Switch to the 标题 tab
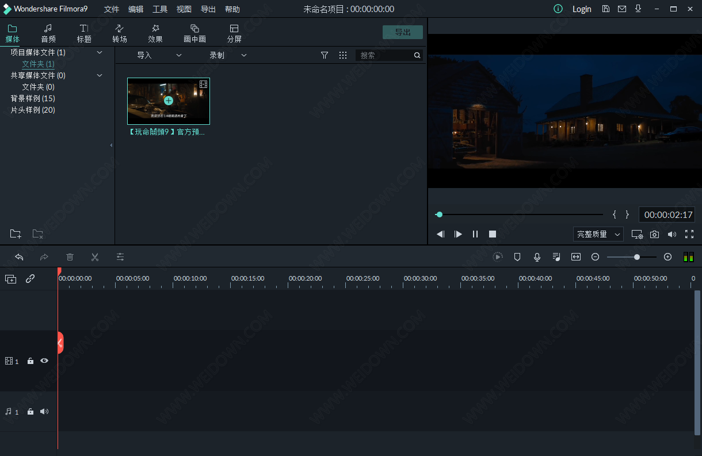 tap(84, 33)
